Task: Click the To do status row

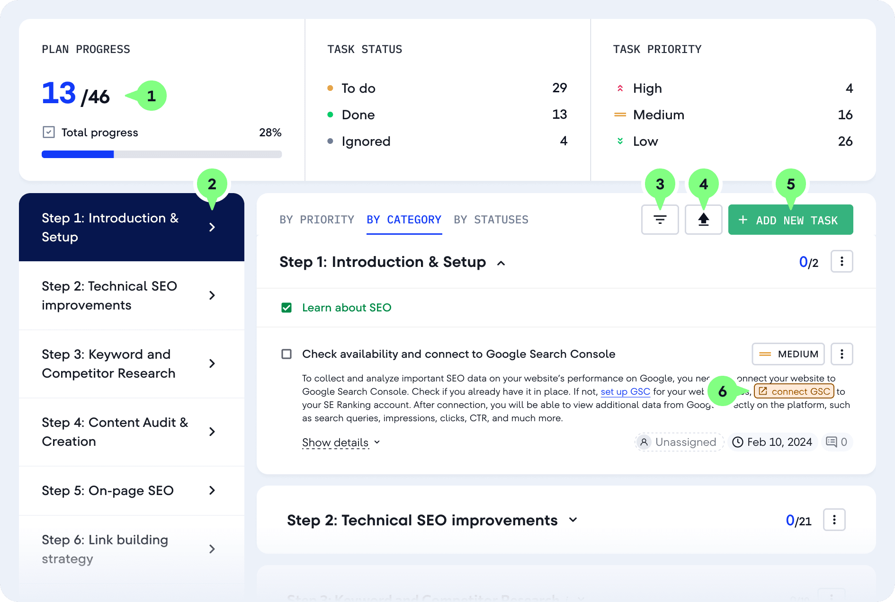Action: point(447,88)
